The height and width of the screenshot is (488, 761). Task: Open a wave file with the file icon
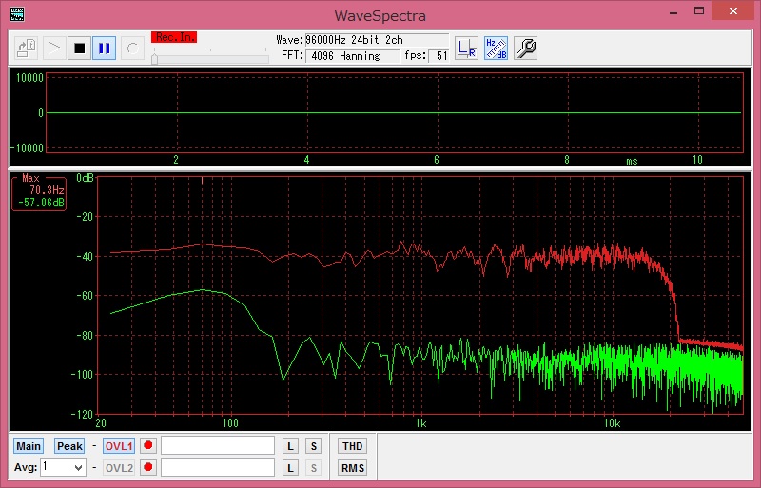click(x=26, y=49)
